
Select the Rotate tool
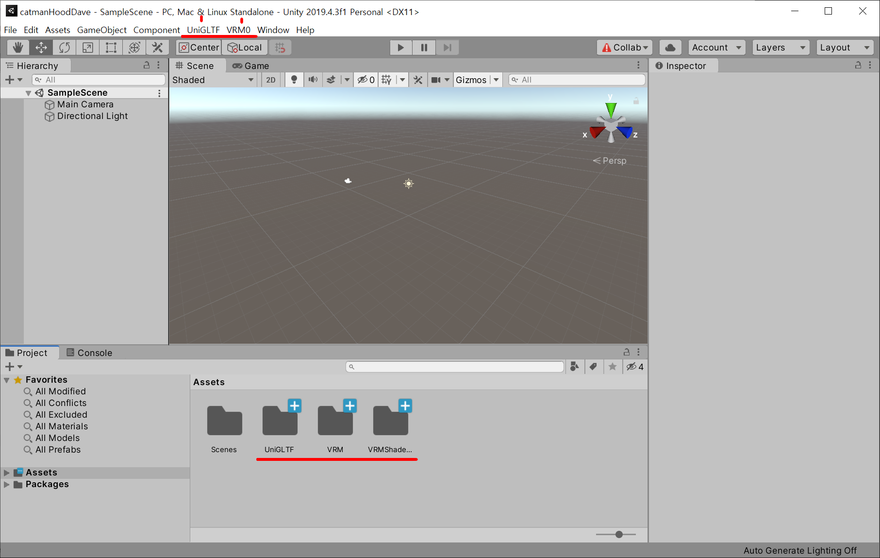65,48
